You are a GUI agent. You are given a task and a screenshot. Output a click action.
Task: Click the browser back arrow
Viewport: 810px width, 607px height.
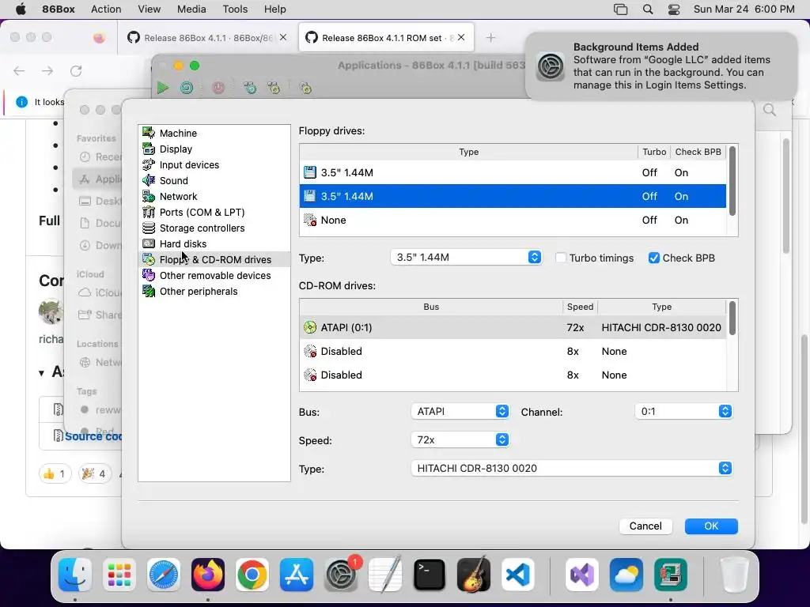pos(19,70)
